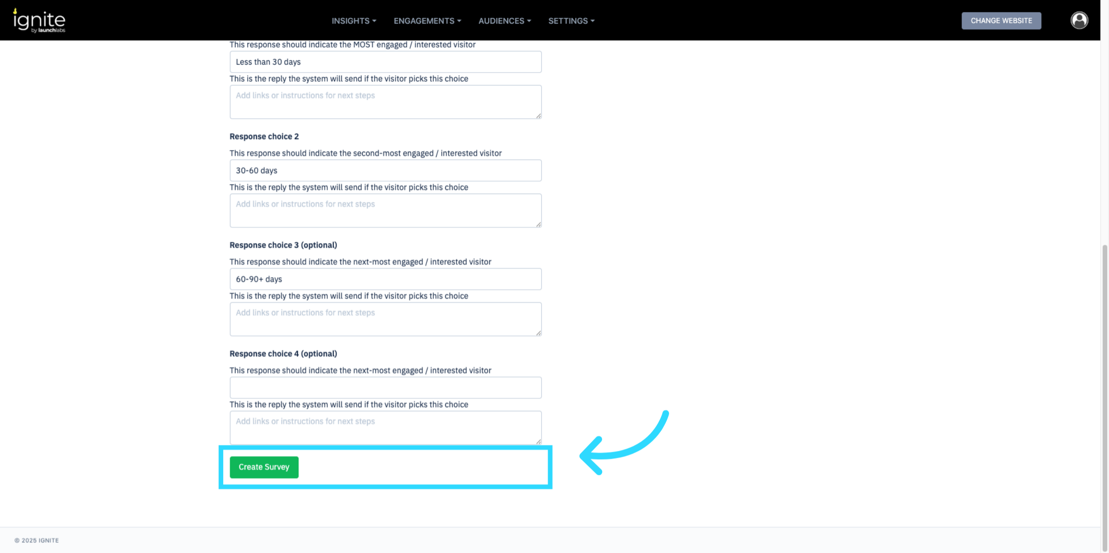Open the Audiences dropdown menu
1109x553 pixels.
coord(504,21)
